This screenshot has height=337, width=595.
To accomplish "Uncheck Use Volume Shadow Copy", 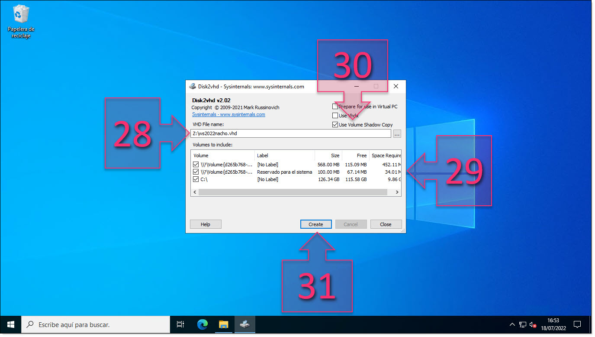I will click(335, 125).
